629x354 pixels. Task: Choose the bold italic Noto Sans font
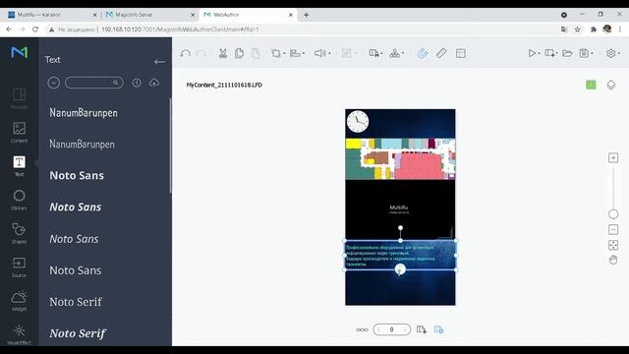pos(76,207)
